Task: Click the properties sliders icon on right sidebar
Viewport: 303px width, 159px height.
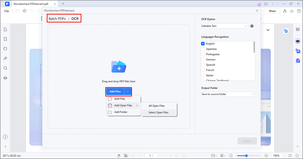Action: (x=297, y=29)
